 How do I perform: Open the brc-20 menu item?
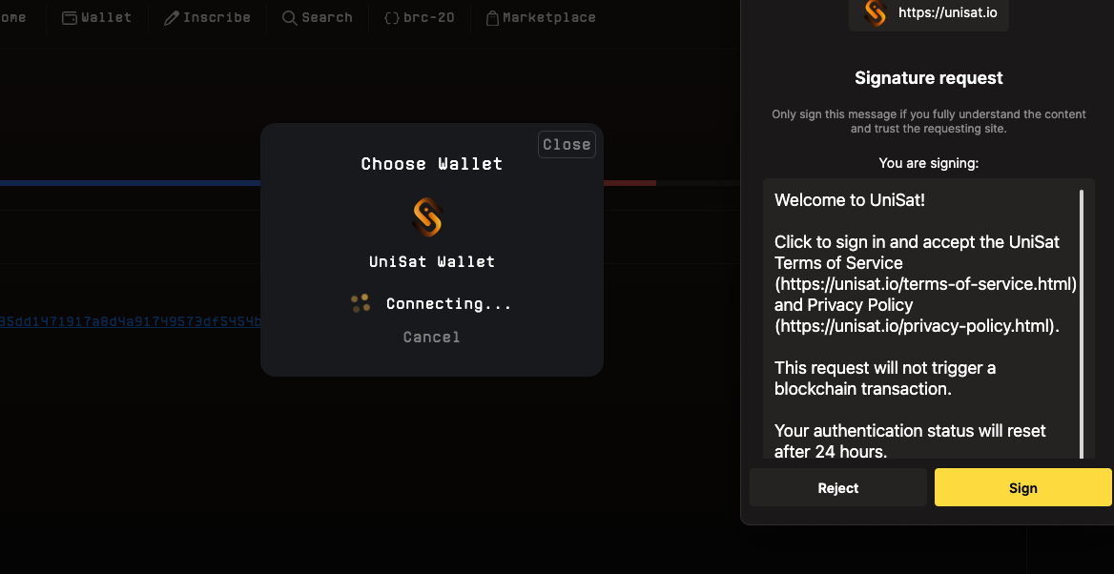point(419,18)
